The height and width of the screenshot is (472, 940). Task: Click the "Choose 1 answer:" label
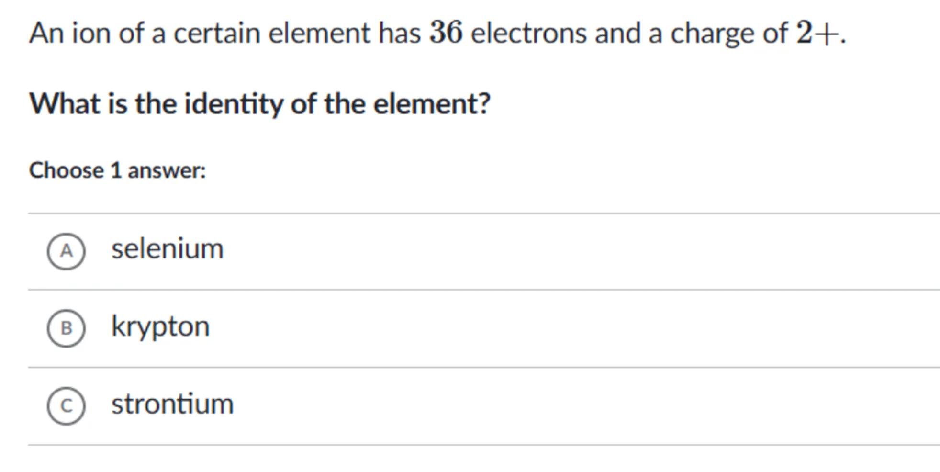(117, 170)
